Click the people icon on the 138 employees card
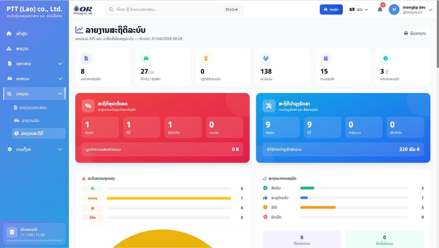Viewport: 439px width, 248px height. point(266,58)
